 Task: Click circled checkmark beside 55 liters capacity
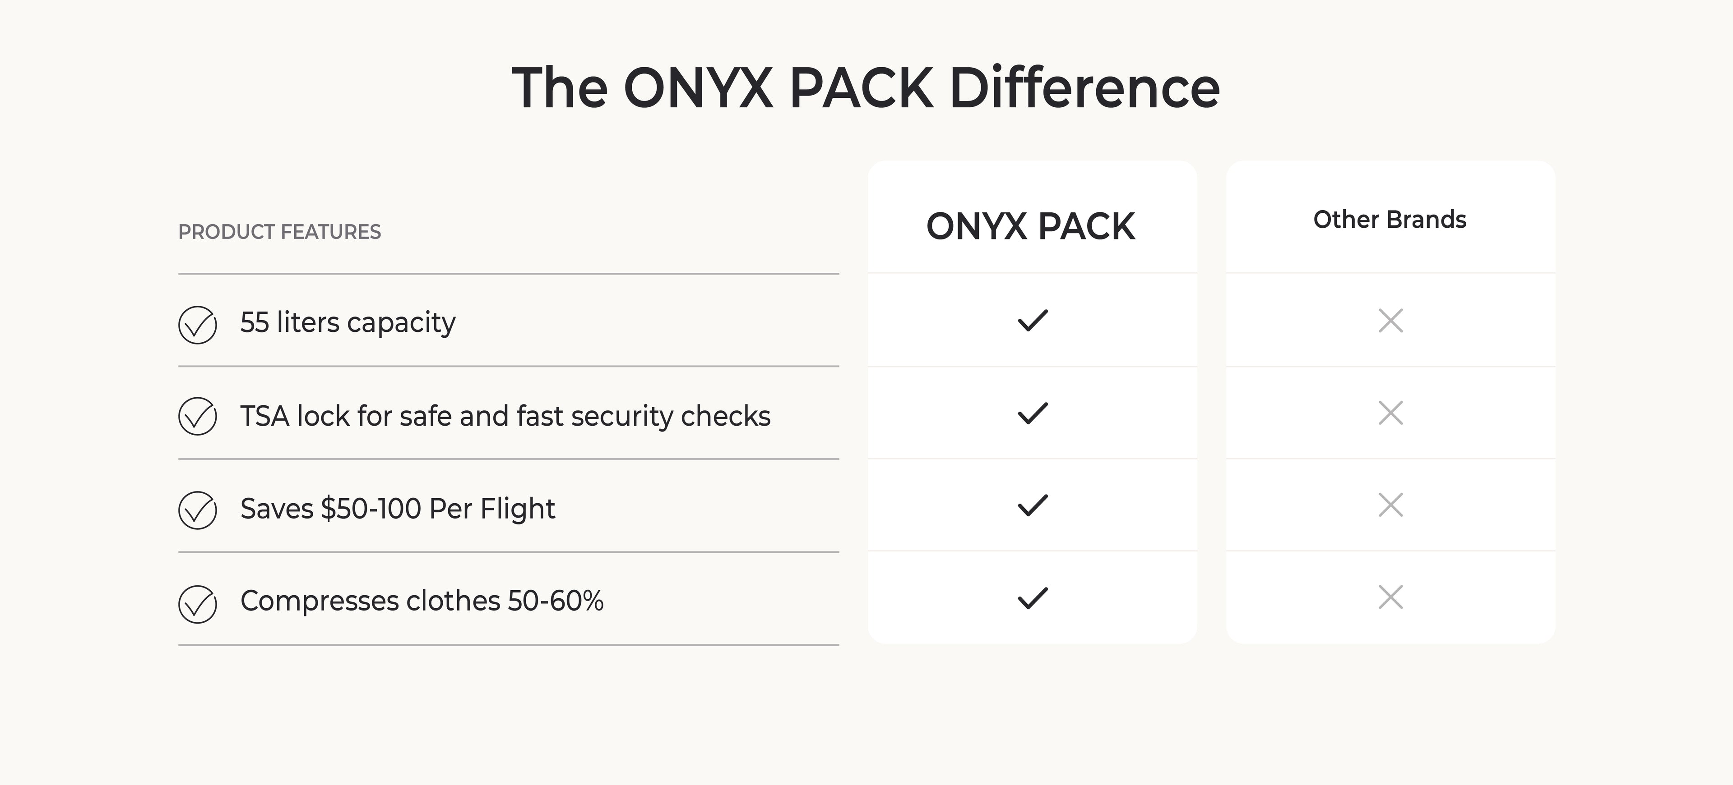[197, 325]
